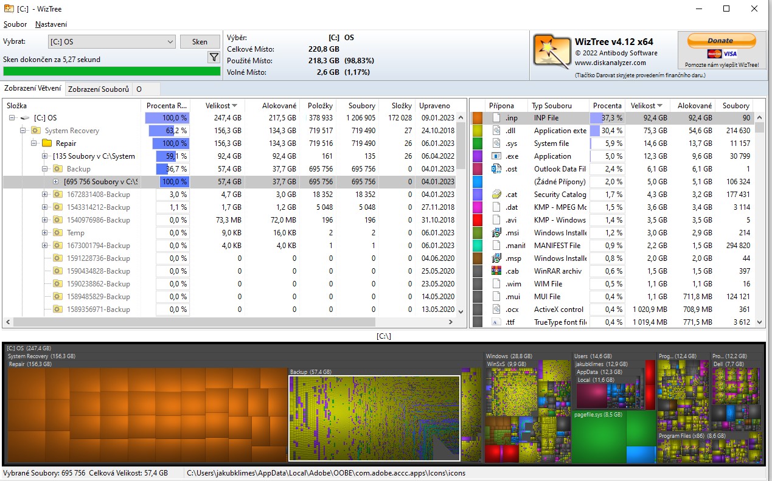Select the 1543314212-Backup row

(x=229, y=207)
